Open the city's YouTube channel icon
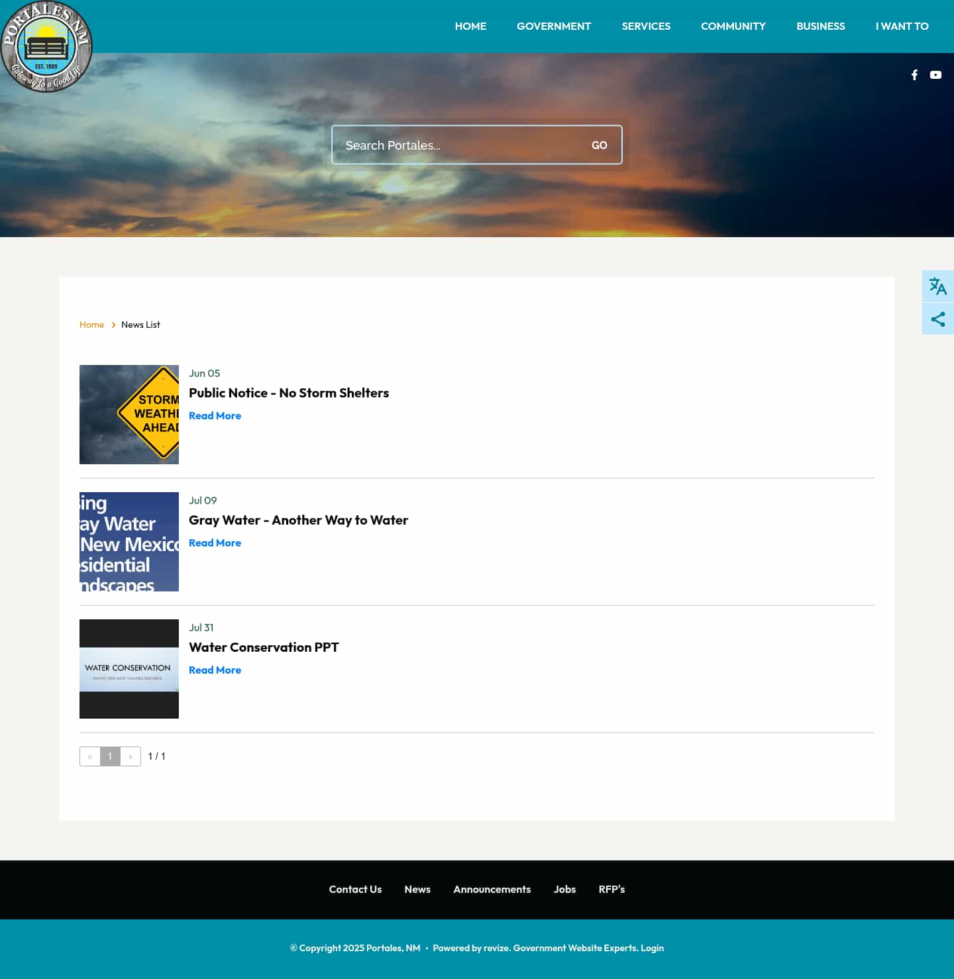The image size is (954, 979). (x=935, y=75)
